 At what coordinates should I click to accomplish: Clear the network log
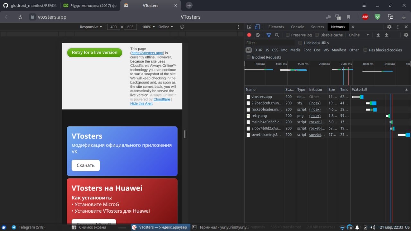click(x=258, y=35)
